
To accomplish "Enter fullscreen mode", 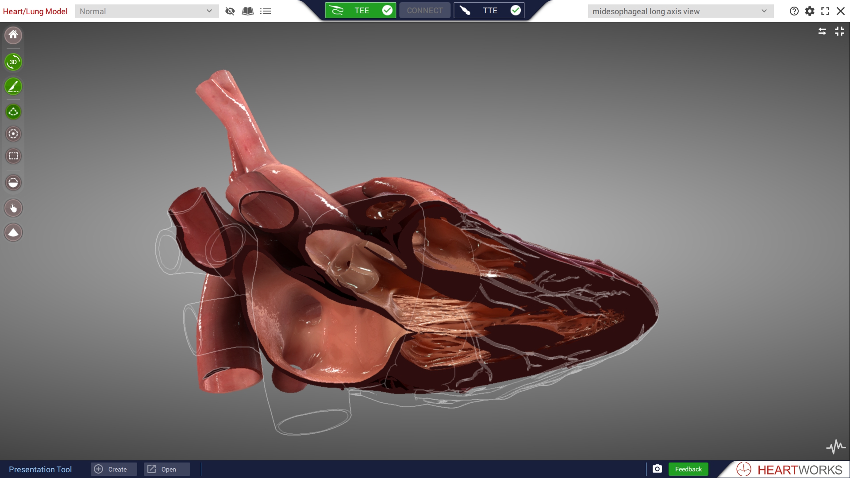I will tap(825, 11).
